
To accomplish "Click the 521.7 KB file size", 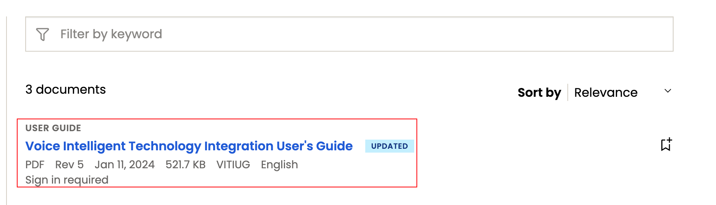I will tap(185, 164).
